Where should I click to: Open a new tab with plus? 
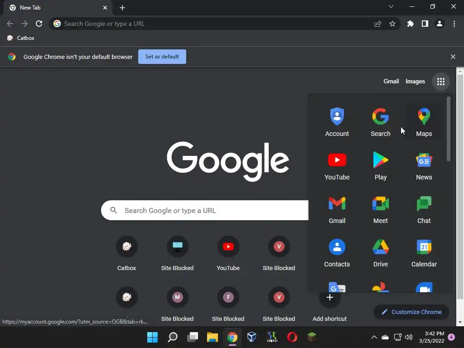pyautogui.click(x=122, y=8)
